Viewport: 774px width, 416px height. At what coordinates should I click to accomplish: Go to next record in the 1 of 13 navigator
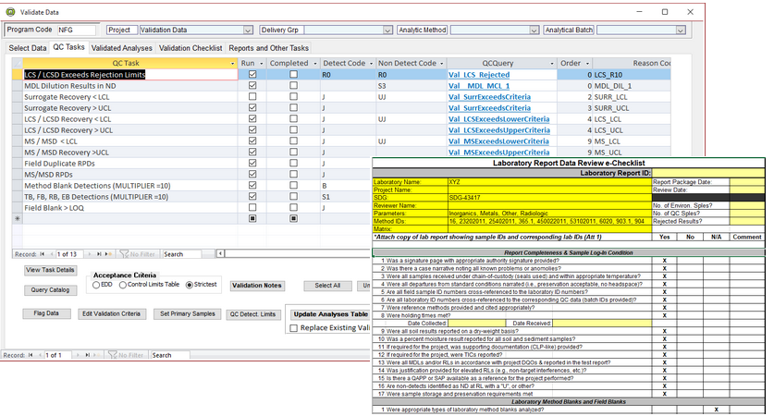click(90, 254)
